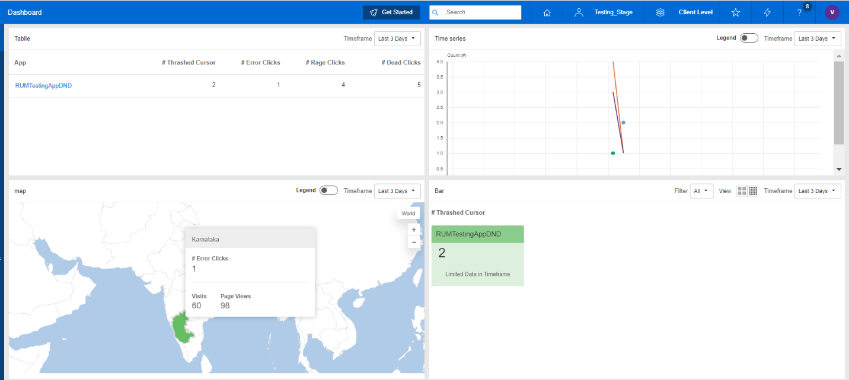Zoom in the map with plus
This screenshot has width=849, height=380.
(x=414, y=230)
